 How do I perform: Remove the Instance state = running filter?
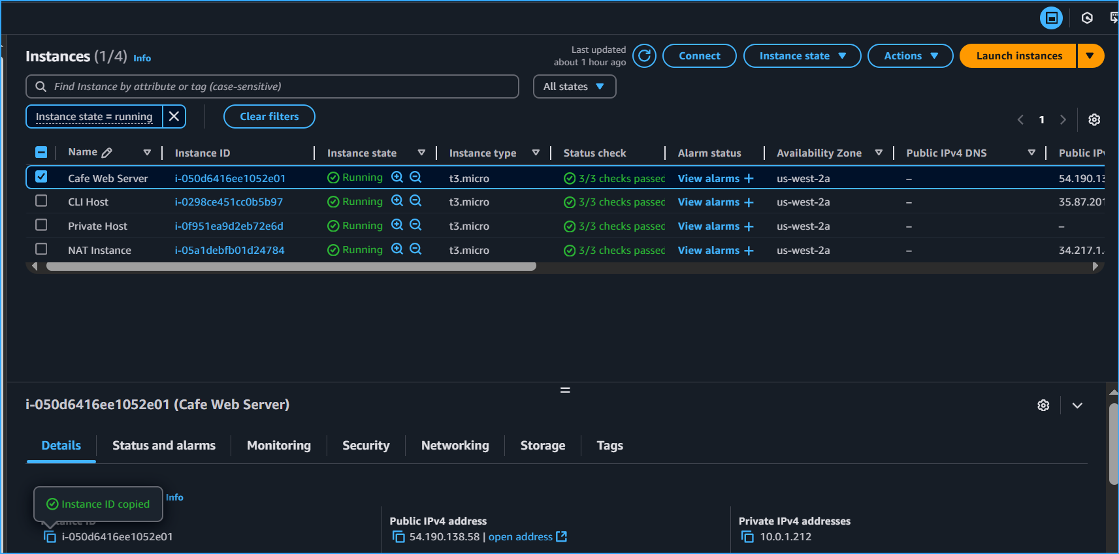(x=174, y=116)
